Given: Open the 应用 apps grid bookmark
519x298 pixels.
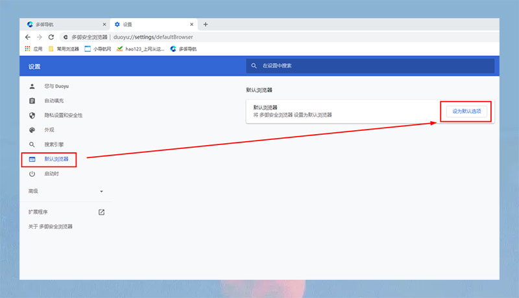Looking at the screenshot, I should coord(34,49).
